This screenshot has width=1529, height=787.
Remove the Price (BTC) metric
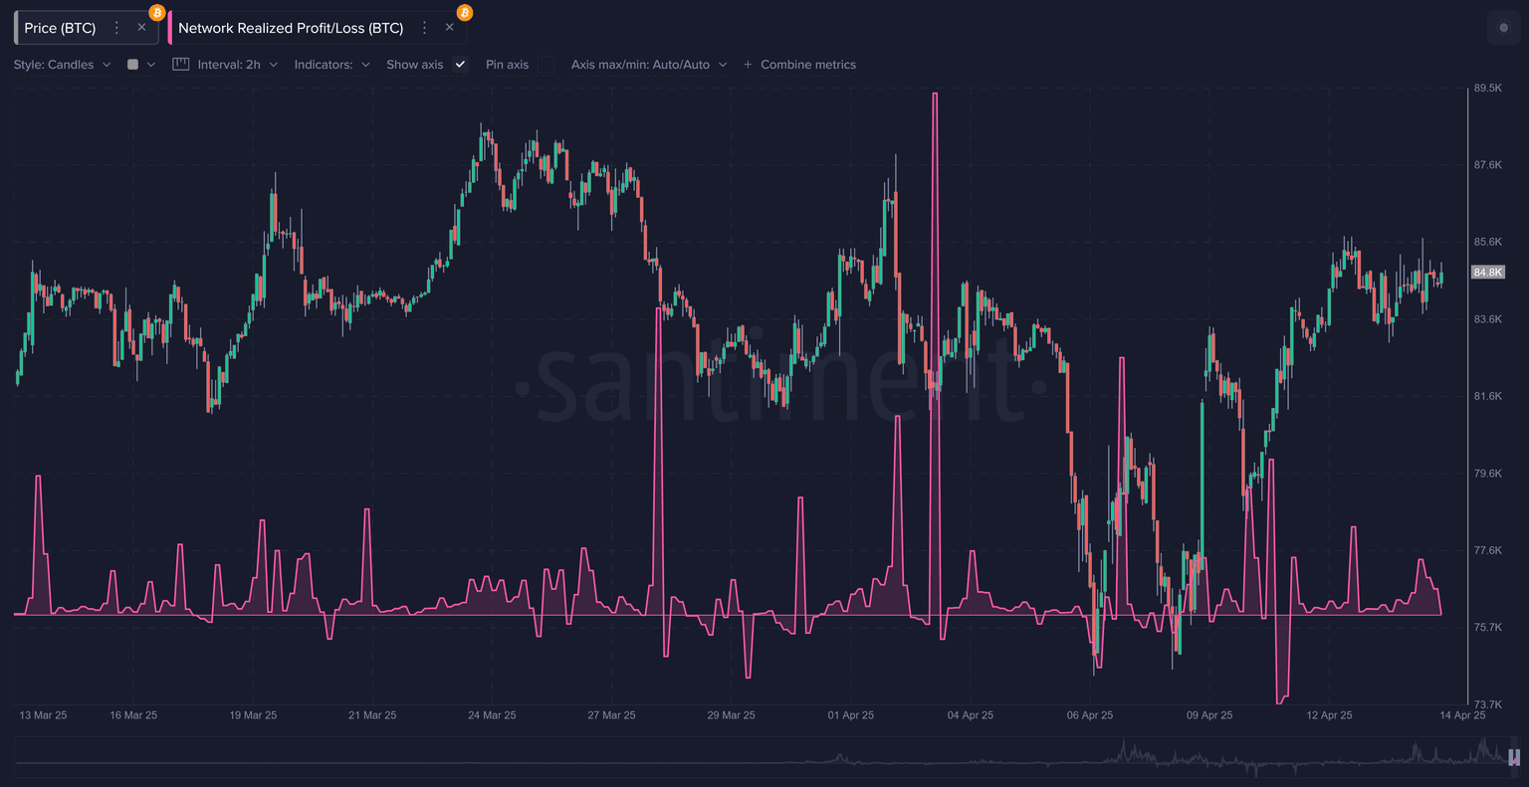coord(141,28)
